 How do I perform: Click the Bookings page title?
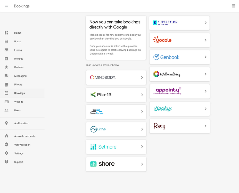click(22, 6)
